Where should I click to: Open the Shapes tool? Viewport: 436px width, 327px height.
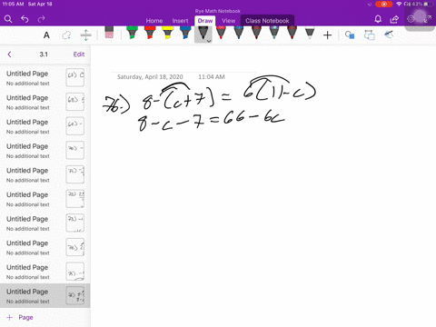350,35
